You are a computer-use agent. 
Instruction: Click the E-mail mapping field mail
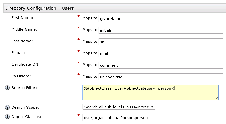pyautogui.click(x=161, y=53)
